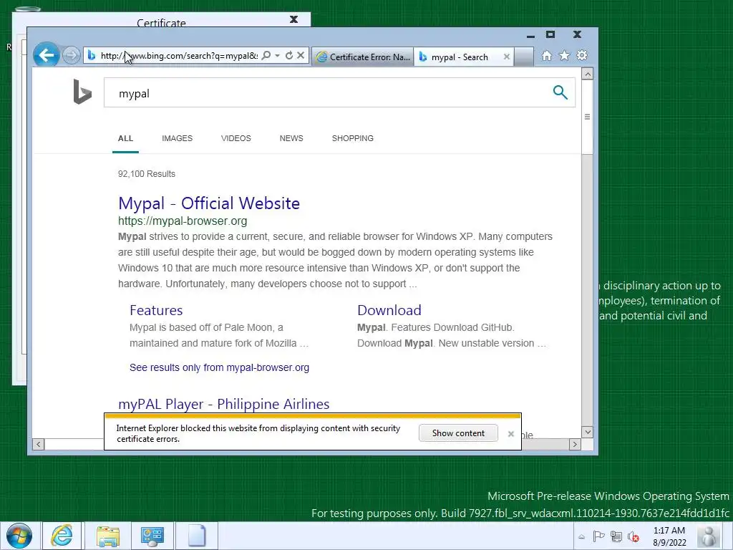The height and width of the screenshot is (550, 733).
Task: Click See results only from mypal-browser.org
Action: (219, 367)
